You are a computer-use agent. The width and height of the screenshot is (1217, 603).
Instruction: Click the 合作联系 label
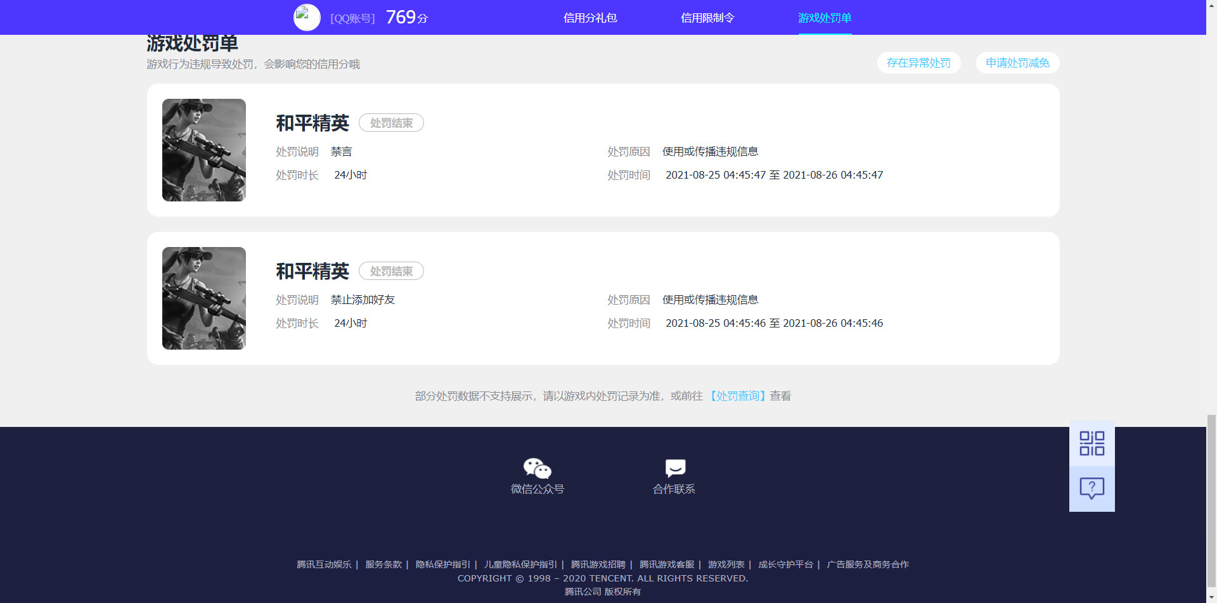pyautogui.click(x=674, y=489)
